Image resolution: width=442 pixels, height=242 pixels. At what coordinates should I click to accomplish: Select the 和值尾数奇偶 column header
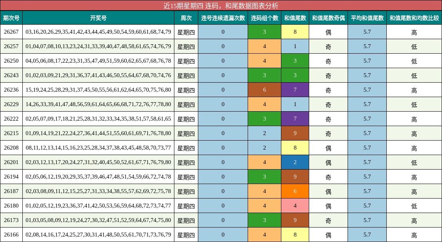pyautogui.click(x=328, y=18)
